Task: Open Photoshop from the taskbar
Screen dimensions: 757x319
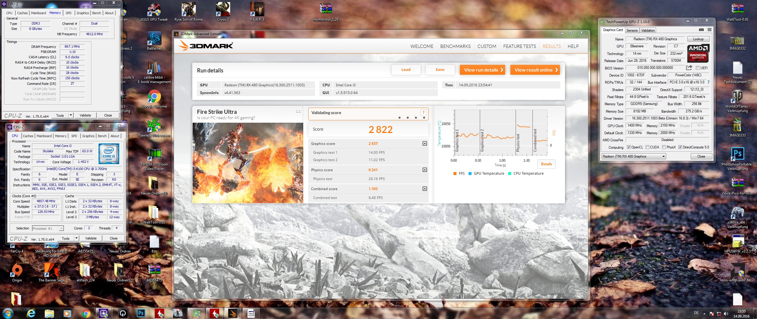Action: click(x=141, y=313)
